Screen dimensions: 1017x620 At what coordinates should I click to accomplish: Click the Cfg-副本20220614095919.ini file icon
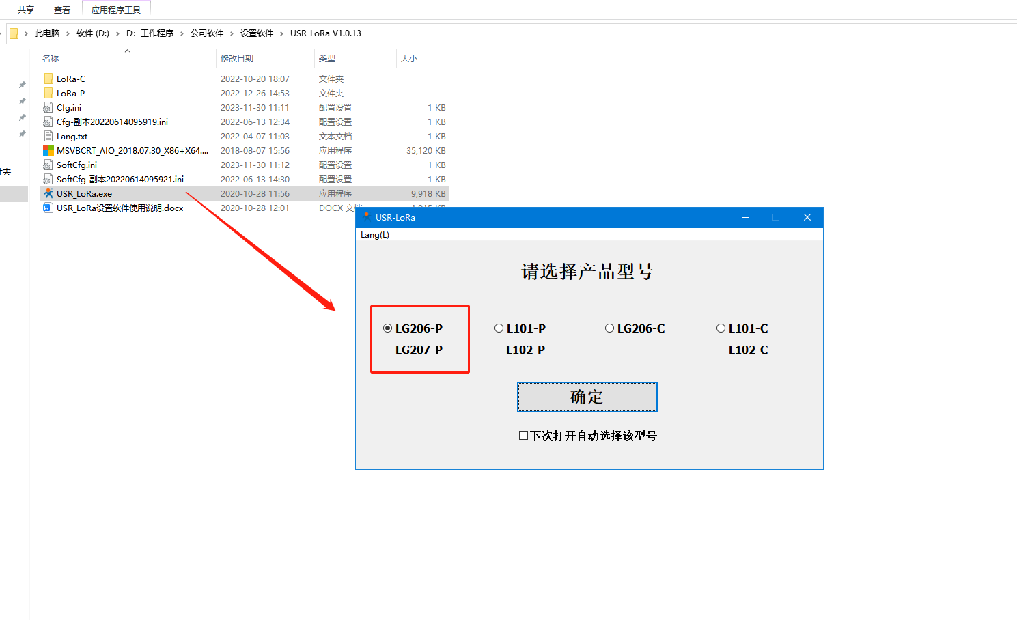coord(48,122)
